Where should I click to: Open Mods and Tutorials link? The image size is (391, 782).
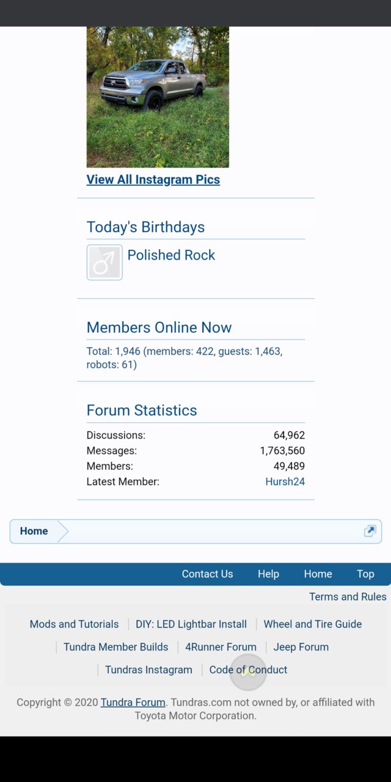(74, 624)
